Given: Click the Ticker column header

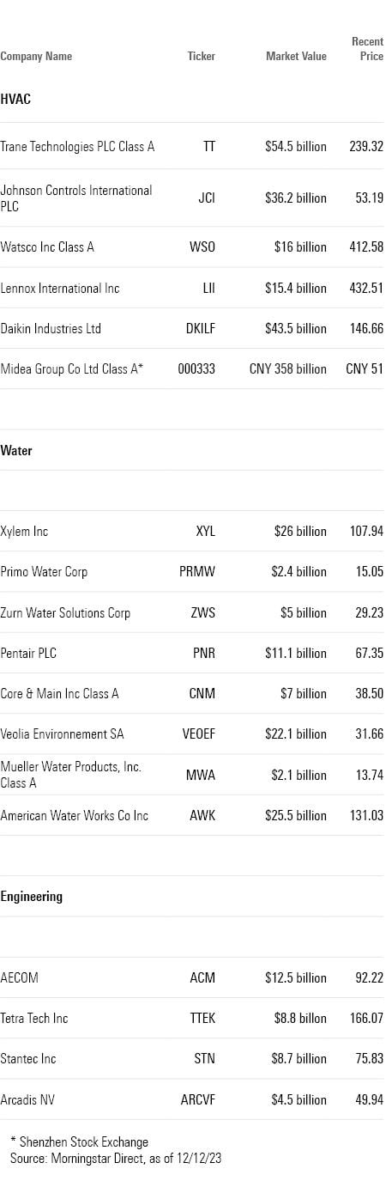Looking at the screenshot, I should [x=202, y=57].
